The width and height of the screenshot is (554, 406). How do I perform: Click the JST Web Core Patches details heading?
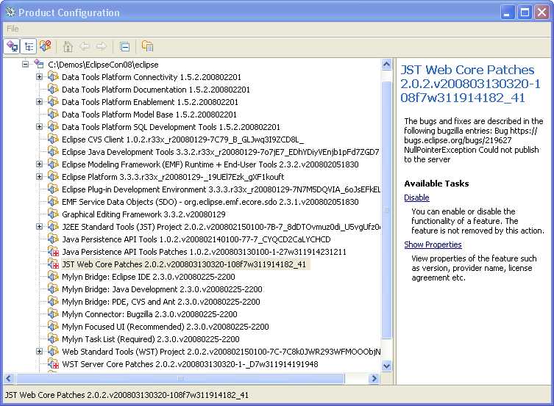point(470,84)
